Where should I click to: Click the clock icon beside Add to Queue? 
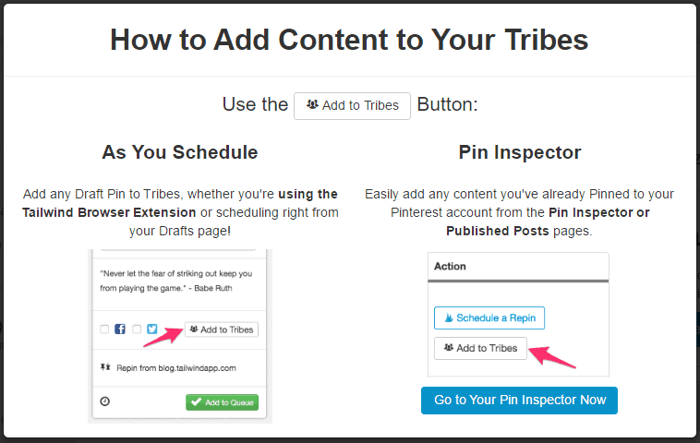[105, 401]
